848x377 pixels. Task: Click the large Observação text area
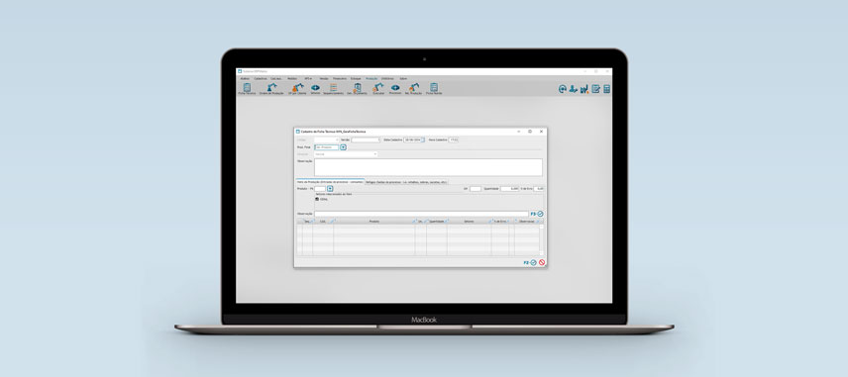[x=428, y=167]
